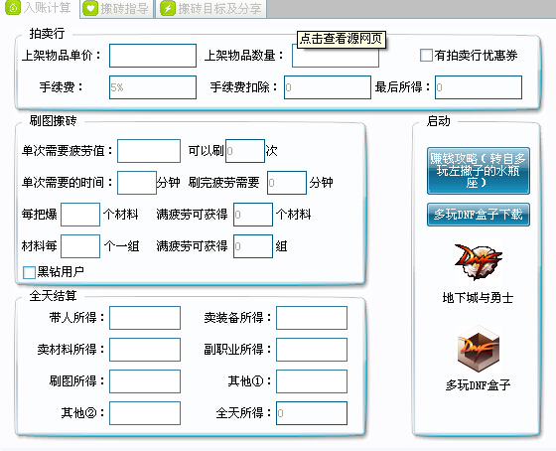The height and width of the screenshot is (451, 556).
Task: Click the 每把爆 materials input box
Action: point(80,215)
